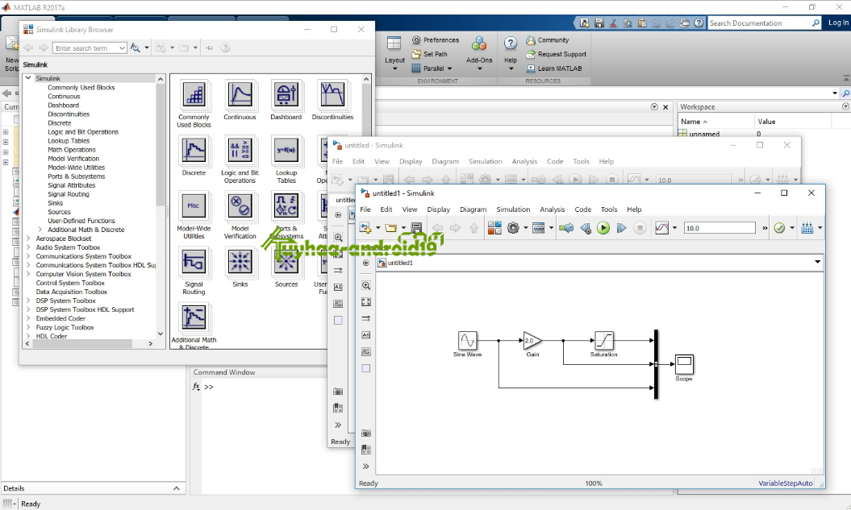Open the Dashboard library icon
The image size is (851, 510).
click(286, 95)
